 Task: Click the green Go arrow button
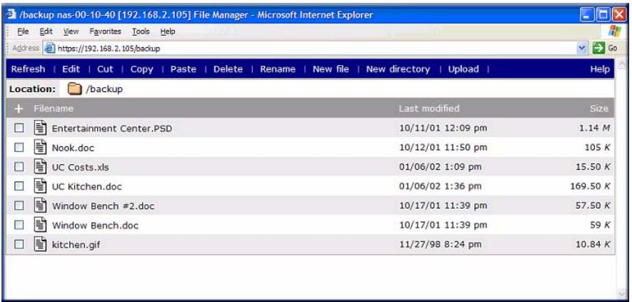pyautogui.click(x=598, y=48)
